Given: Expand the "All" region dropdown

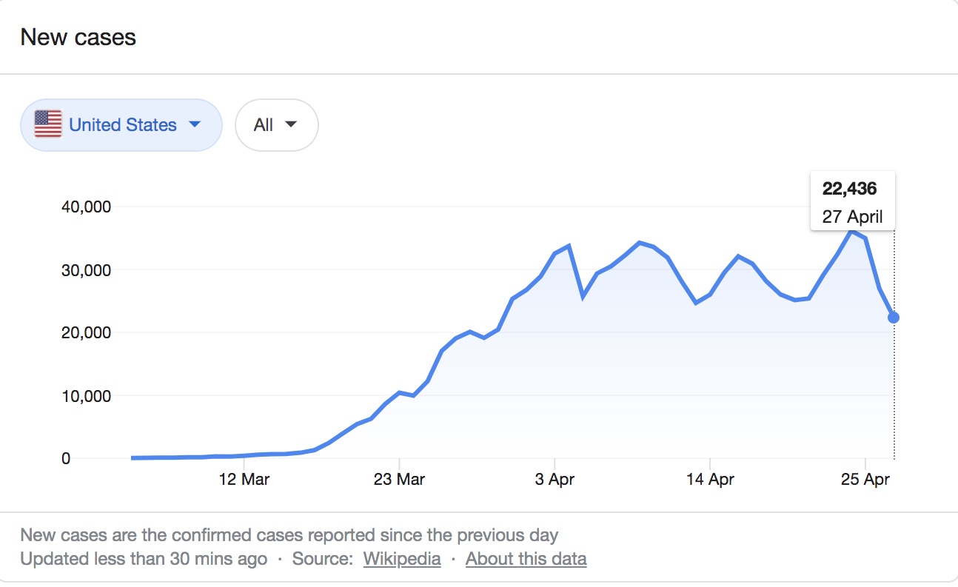Looking at the screenshot, I should pos(276,125).
